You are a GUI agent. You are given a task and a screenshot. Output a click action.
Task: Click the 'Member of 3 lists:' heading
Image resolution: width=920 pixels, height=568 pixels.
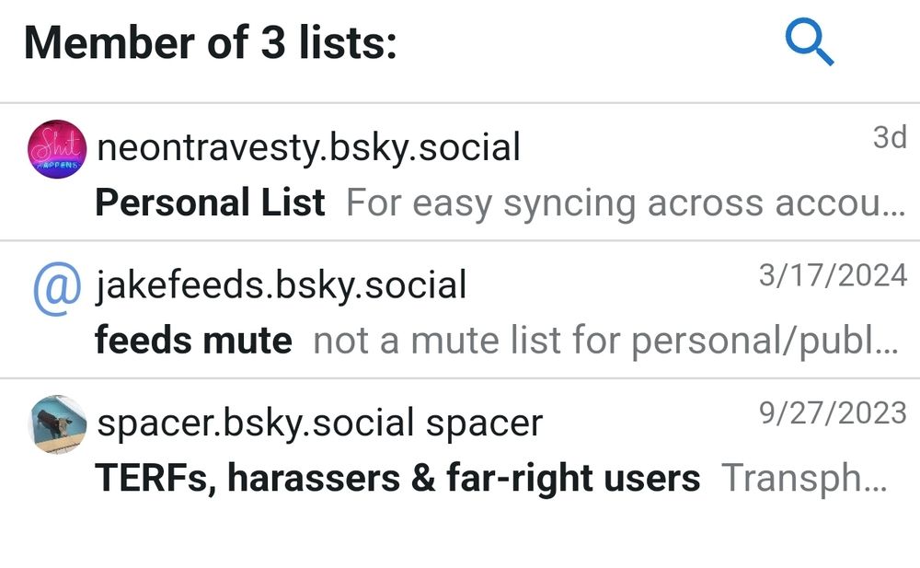tap(210, 43)
